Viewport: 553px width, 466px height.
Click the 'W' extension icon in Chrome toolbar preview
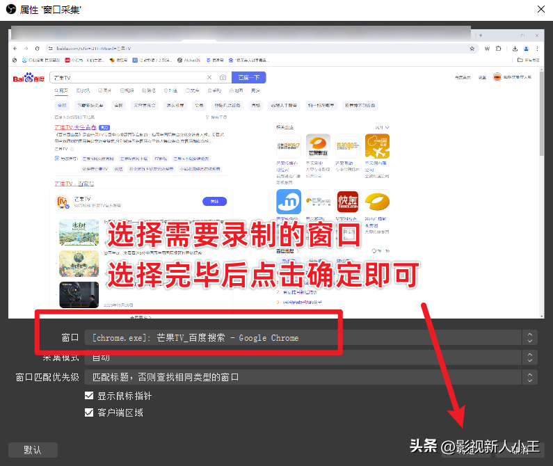487,49
